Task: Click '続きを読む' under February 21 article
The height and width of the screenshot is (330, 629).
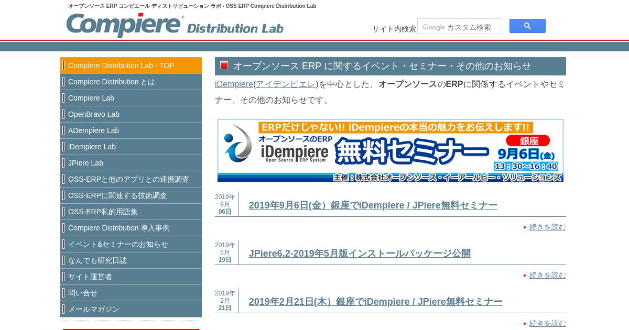Action: click(x=547, y=323)
